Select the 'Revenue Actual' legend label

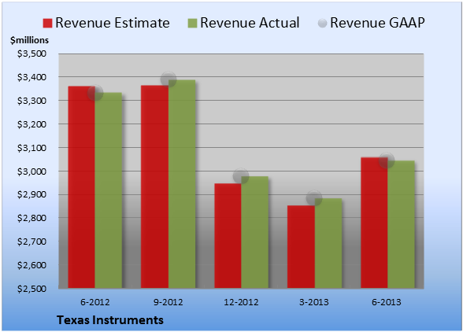250,23
